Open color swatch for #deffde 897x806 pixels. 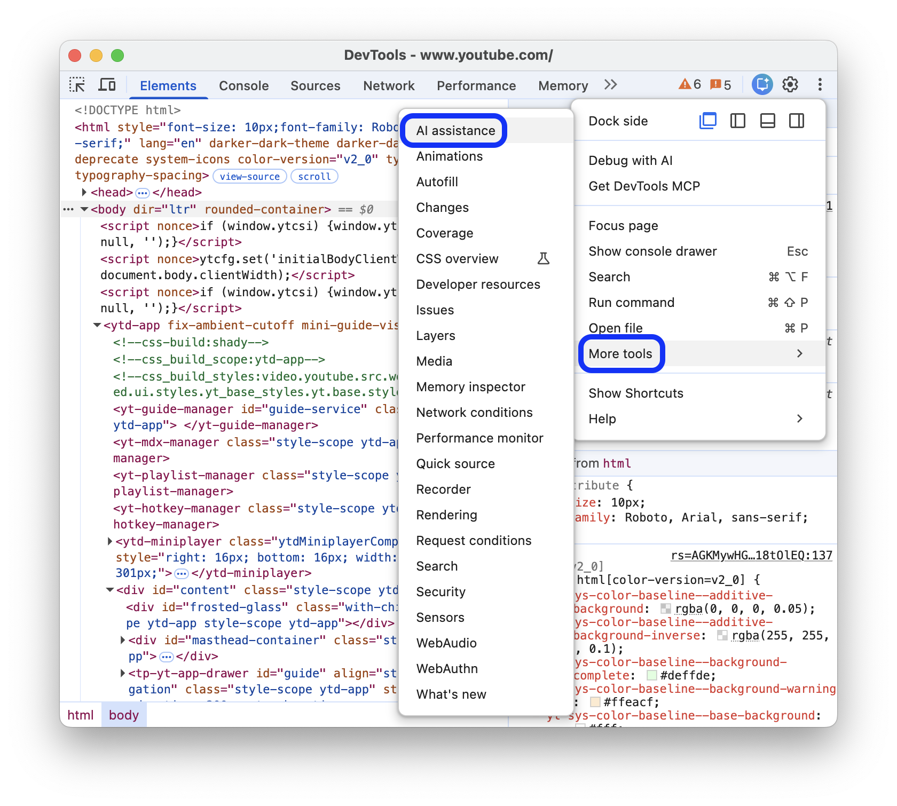[651, 675]
